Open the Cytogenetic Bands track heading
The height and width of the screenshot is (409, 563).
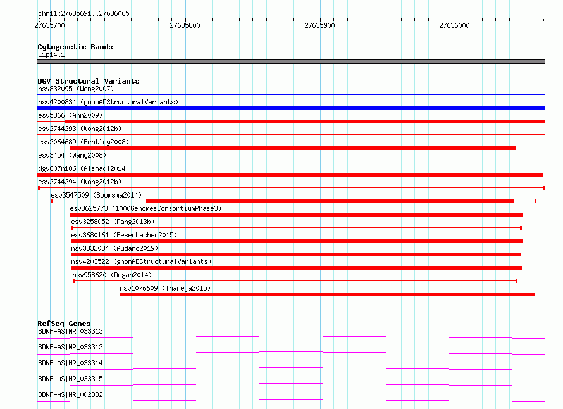click(x=75, y=47)
